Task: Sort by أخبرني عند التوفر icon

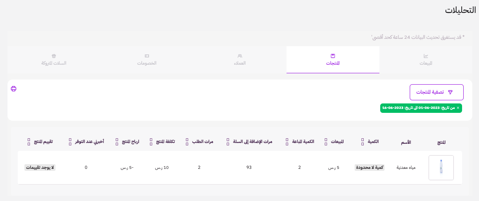Action: (70, 142)
